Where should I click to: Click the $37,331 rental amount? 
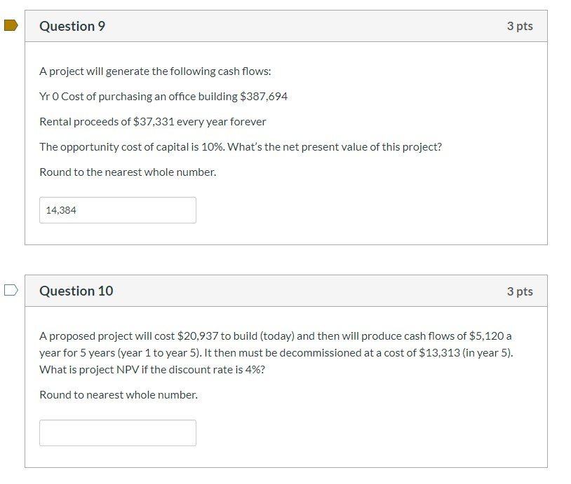(x=154, y=121)
